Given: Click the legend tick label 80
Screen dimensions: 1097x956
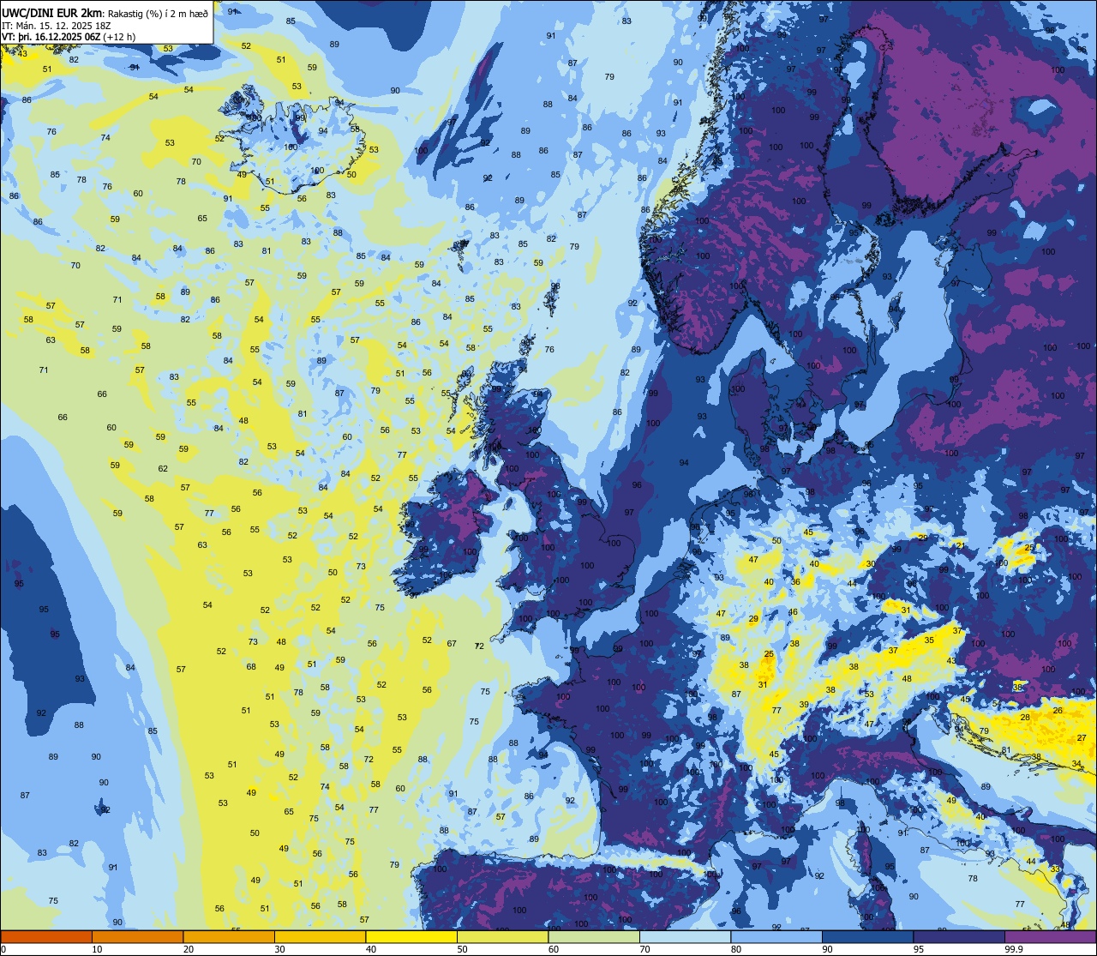Looking at the screenshot, I should (736, 949).
